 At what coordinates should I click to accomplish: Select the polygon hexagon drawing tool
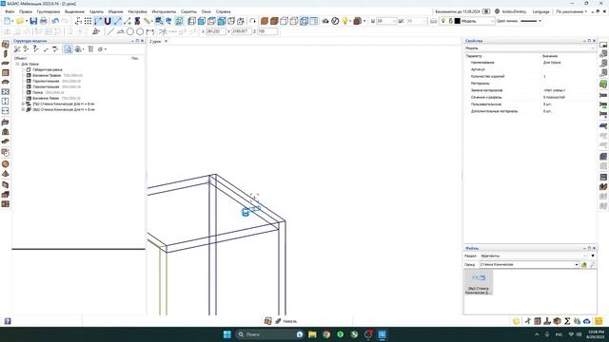[140, 31]
